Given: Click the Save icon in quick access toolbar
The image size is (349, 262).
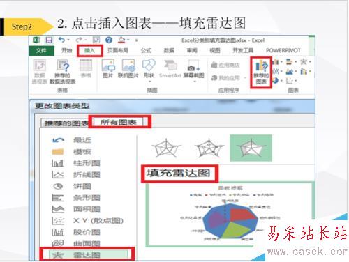Looking at the screenshot, I should tap(49, 40).
